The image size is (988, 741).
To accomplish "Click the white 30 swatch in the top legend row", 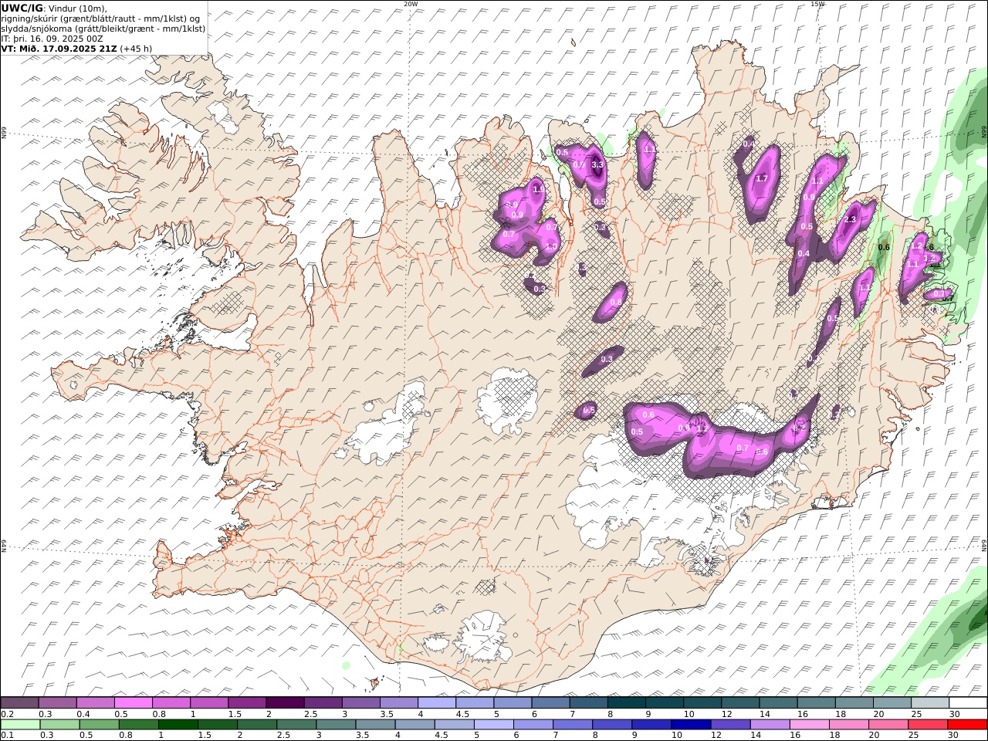I will click(968, 702).
